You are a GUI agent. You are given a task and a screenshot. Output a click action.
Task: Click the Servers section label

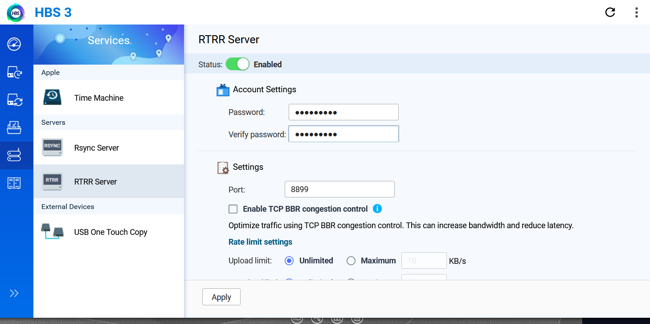click(x=53, y=123)
